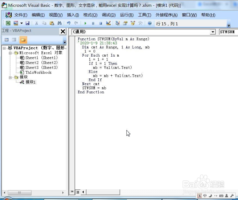Image resolution: width=238 pixels, height=200 pixels.
Task: Open the Insert UserForm dropdown arrow
Action: (x=21, y=23)
